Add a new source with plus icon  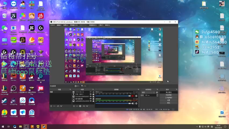74,106
